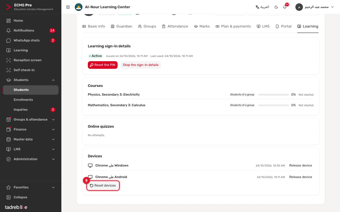Open Self check-in page
Screen dimensions: 340x212
coord(31,70)
